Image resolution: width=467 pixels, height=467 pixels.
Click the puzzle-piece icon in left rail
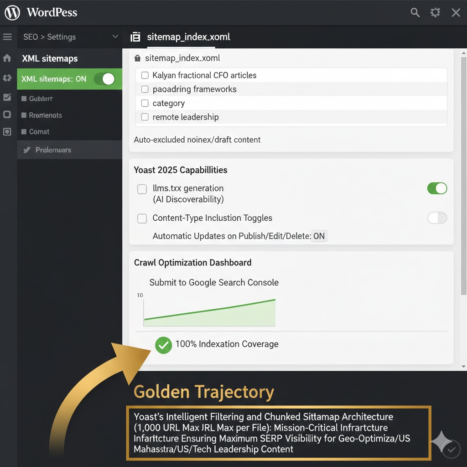7,78
